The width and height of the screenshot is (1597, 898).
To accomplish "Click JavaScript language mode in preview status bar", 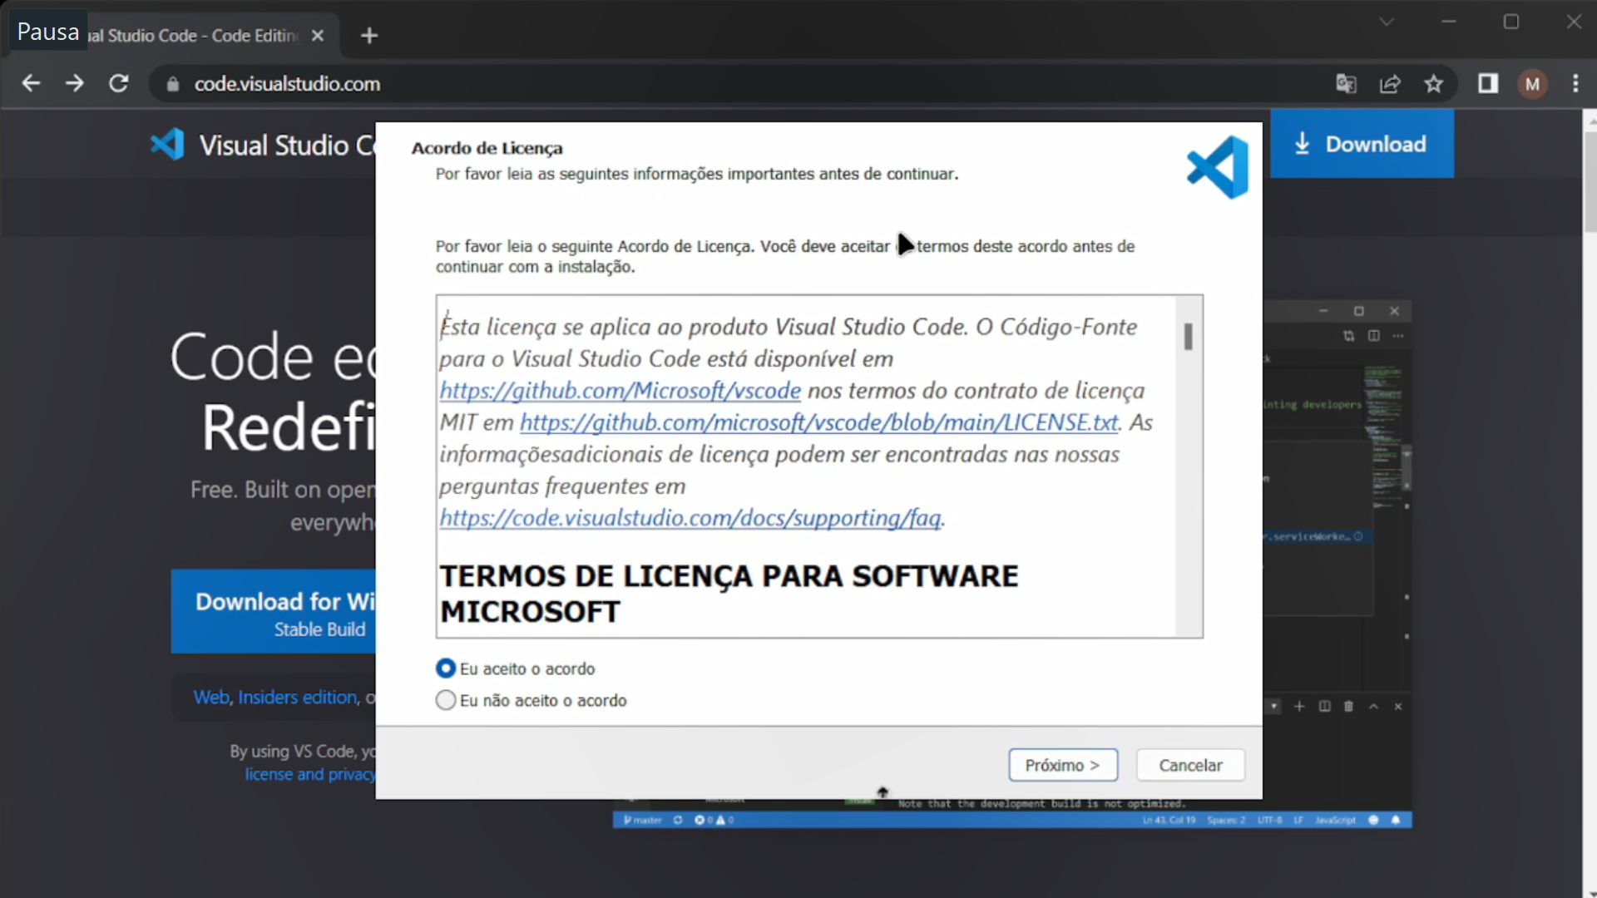I will click(1335, 820).
